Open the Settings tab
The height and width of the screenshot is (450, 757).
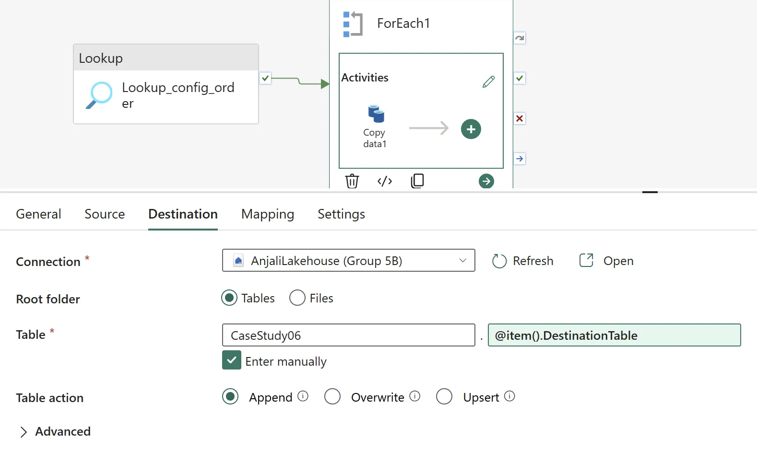point(342,214)
